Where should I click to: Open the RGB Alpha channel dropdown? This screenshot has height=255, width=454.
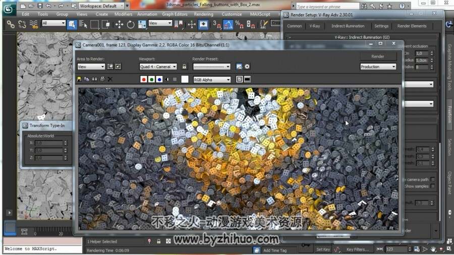212,80
